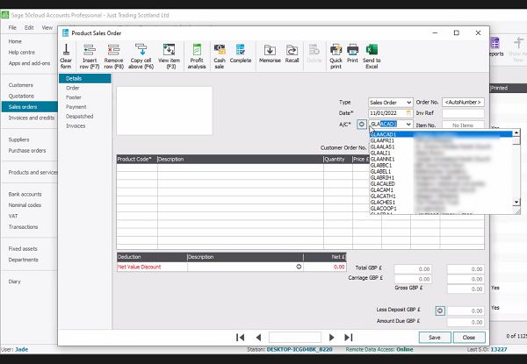527x364 pixels.
Task: Select the Payment tab
Action: 76,107
